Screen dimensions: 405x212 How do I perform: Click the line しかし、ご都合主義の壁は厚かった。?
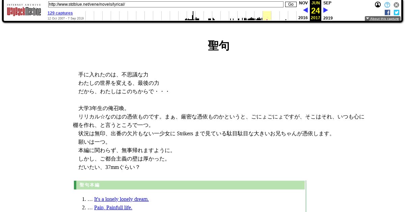124,159
